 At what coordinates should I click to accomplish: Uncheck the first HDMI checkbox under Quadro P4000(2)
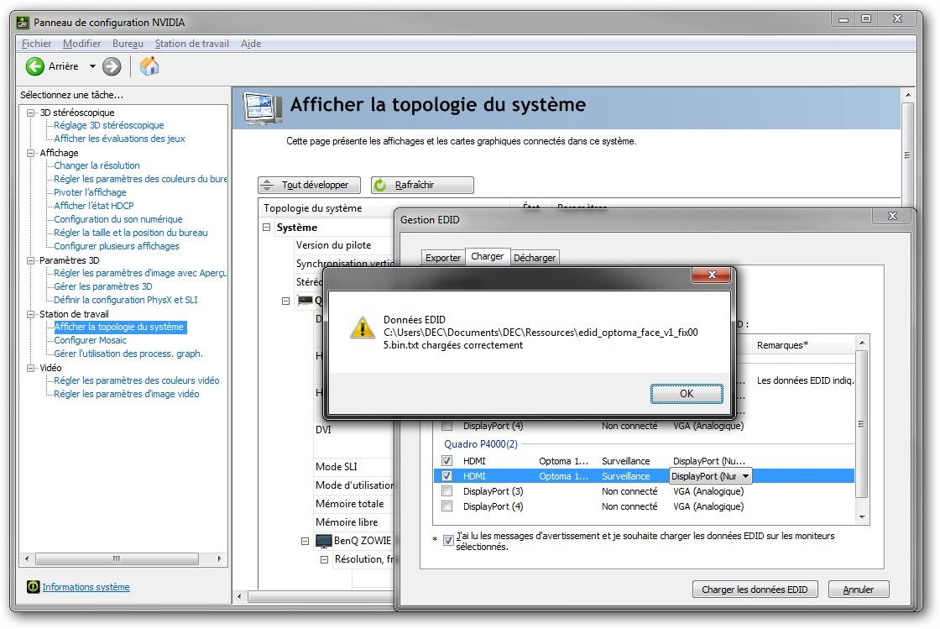(x=446, y=461)
